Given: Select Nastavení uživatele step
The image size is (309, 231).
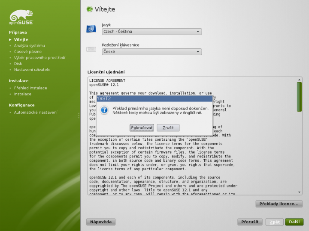Looking at the screenshot, I should click(x=32, y=70).
